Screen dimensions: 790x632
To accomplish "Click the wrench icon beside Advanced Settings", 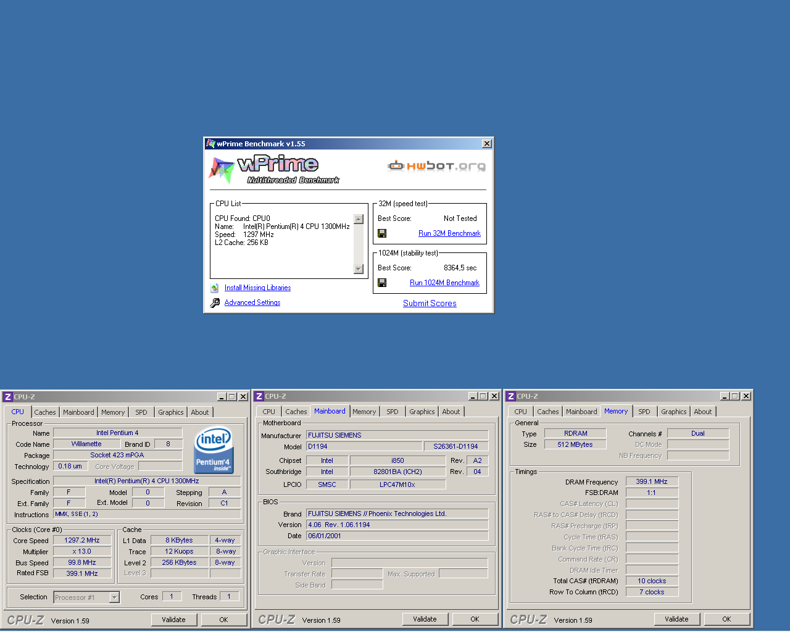I will pyautogui.click(x=215, y=302).
